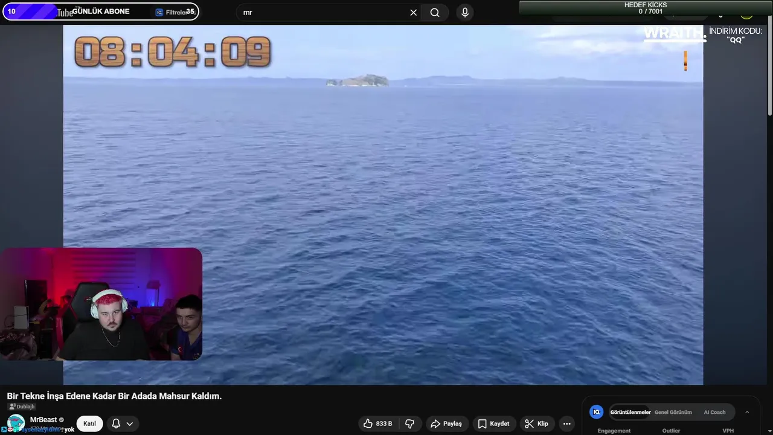Create a clip with Klip
Image resolution: width=773 pixels, height=435 pixels.
click(536, 424)
